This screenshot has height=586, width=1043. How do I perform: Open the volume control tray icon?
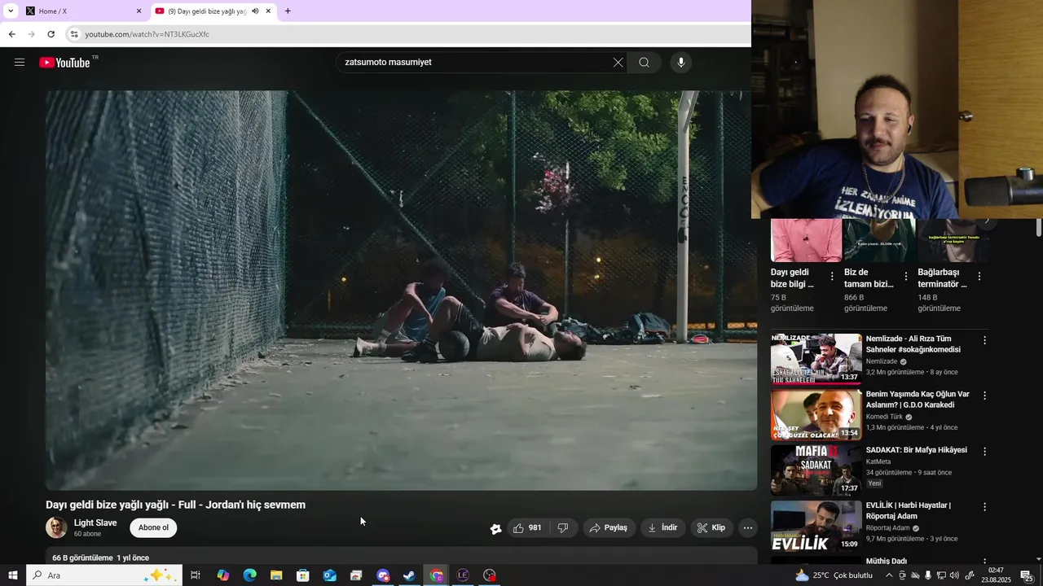click(954, 575)
